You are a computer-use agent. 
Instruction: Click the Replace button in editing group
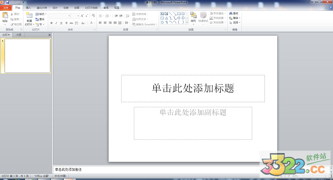click(235, 18)
